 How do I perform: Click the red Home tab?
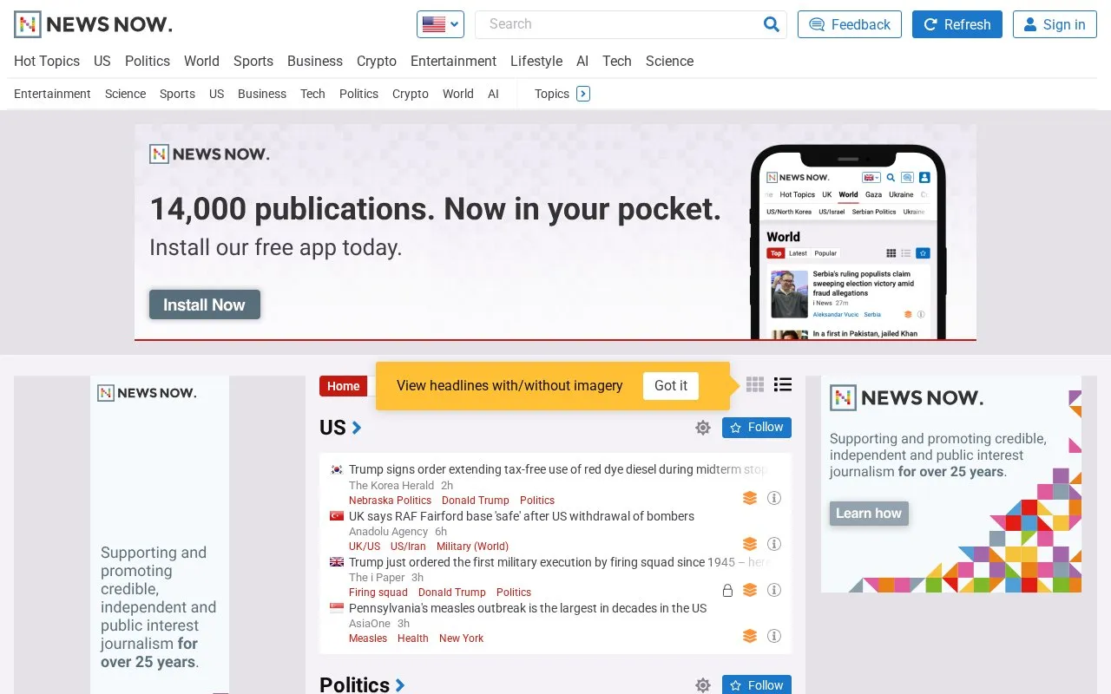(x=344, y=386)
